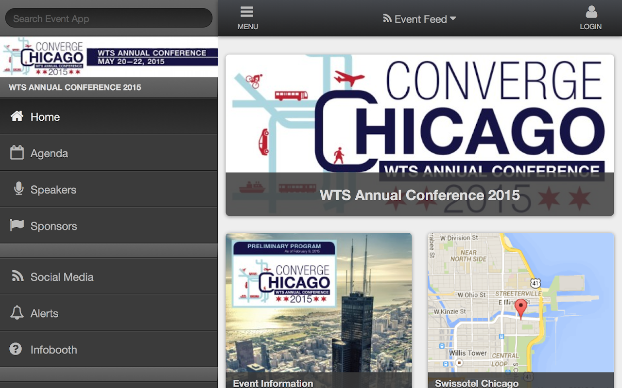Click the WTS Annual Conference 2015 caption
This screenshot has width=622, height=388.
coord(420,195)
